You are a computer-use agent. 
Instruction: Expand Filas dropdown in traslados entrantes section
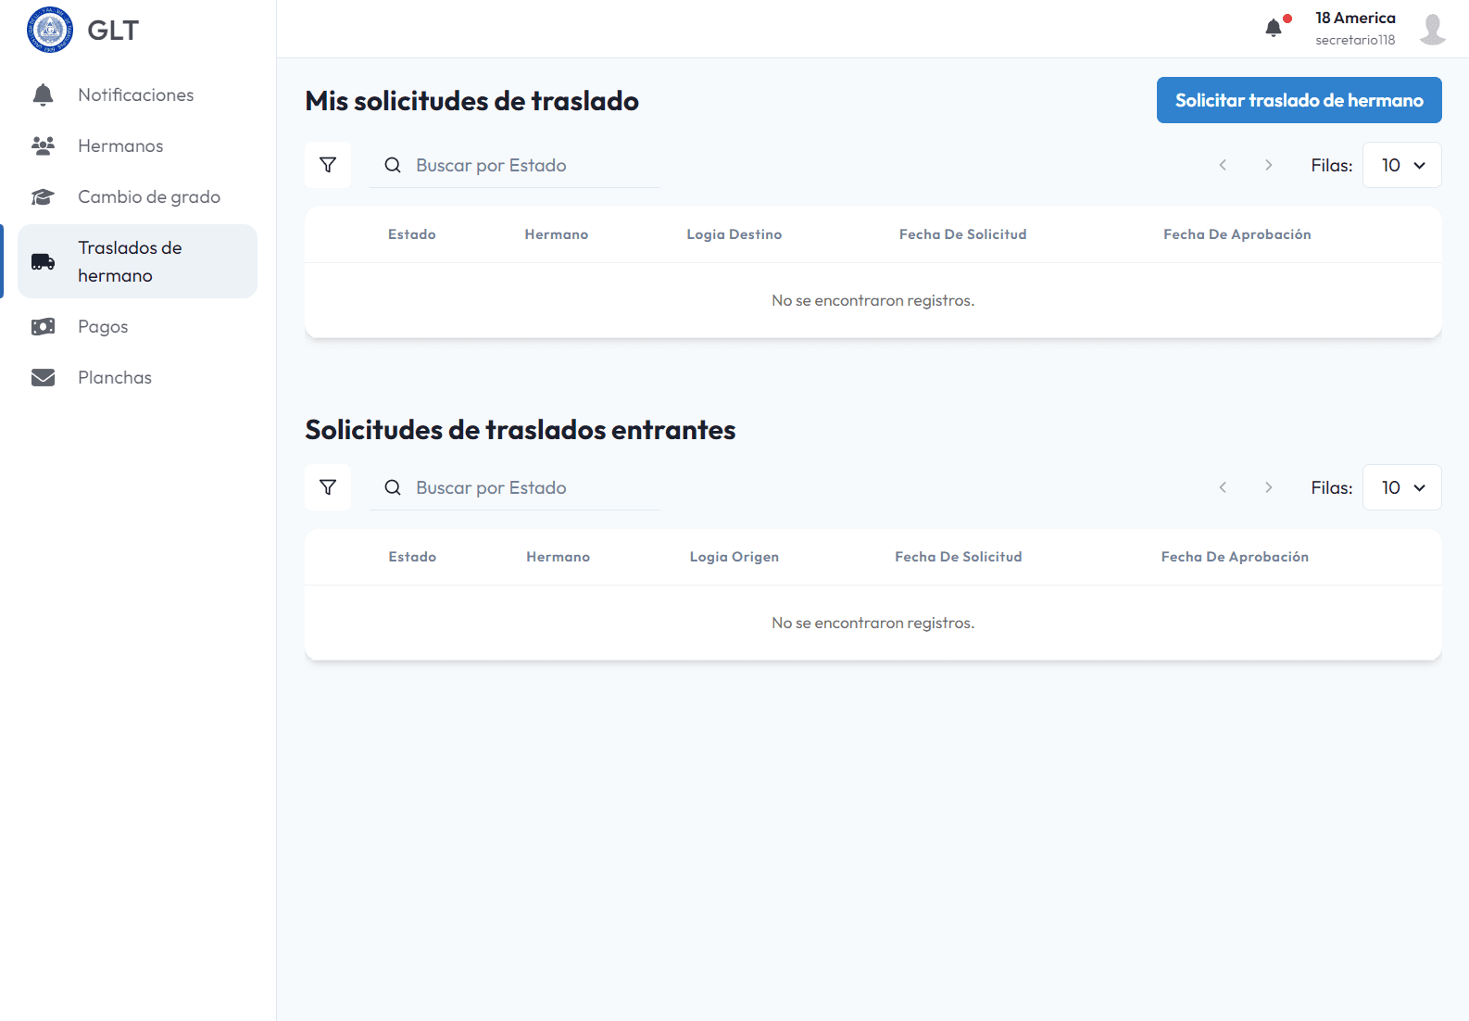click(1401, 487)
